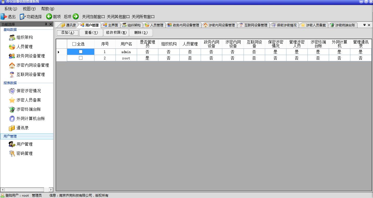This screenshot has height=198, width=373.
Task: Click the 密码管理 keys icon
Action: (x=12, y=154)
